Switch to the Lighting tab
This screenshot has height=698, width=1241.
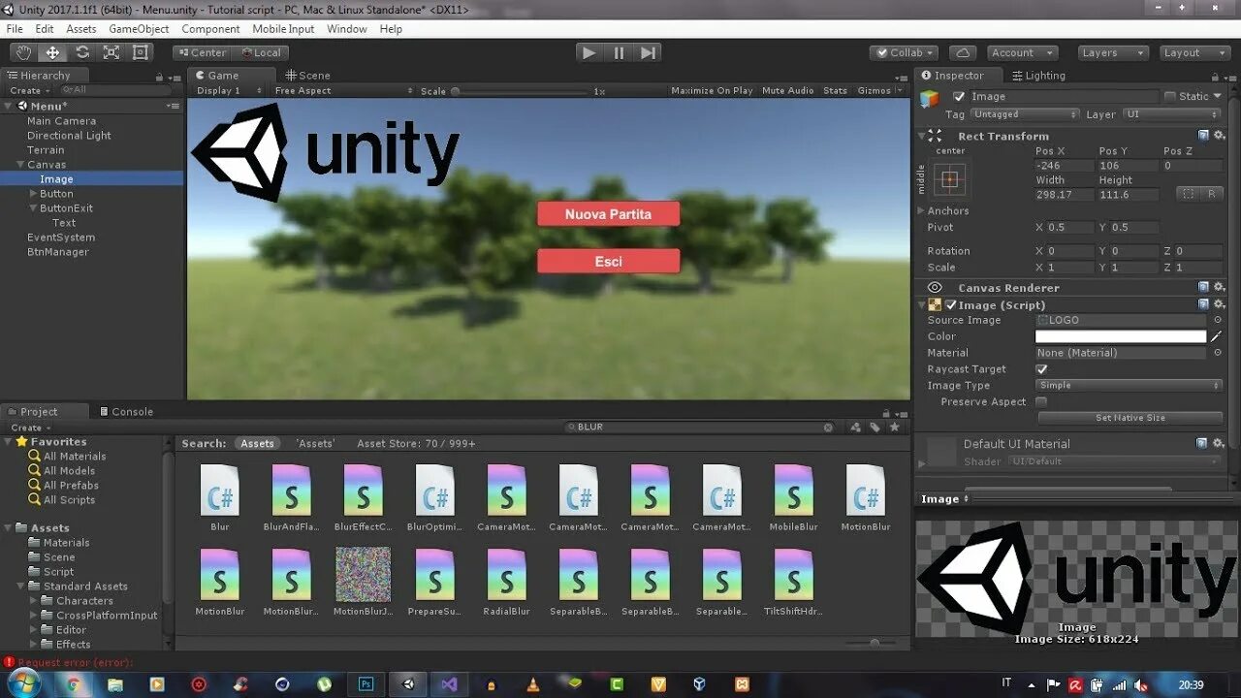(1037, 75)
